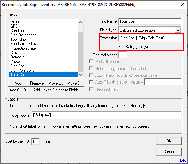Viewport: 188px width, 164px height.
Task: Click the Add field button
Action: 18,83
